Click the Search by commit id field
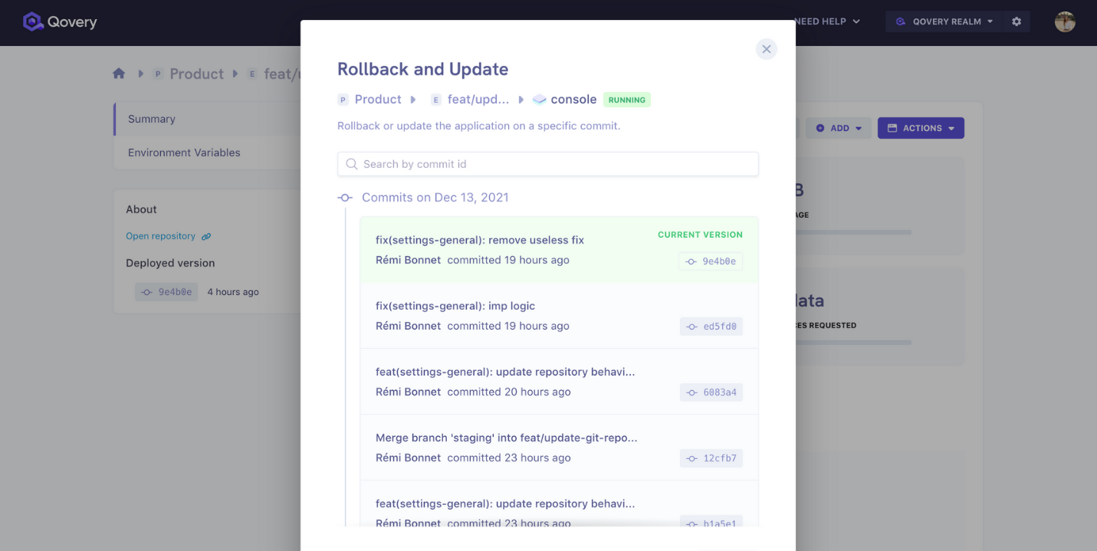This screenshot has height=551, width=1097. (x=548, y=164)
